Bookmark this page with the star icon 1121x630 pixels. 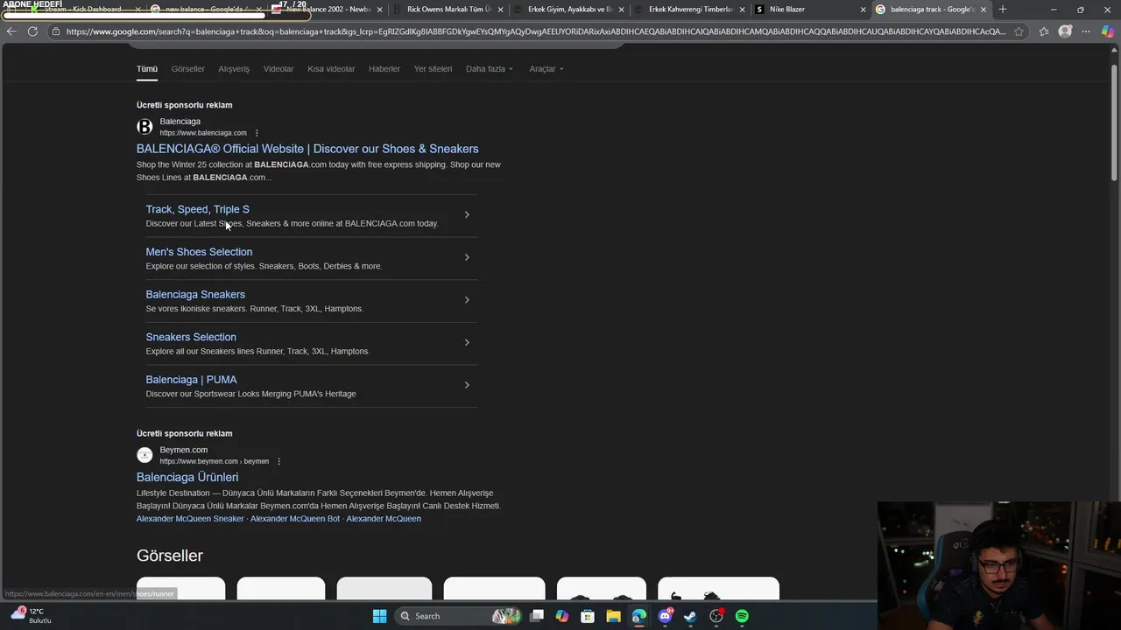coord(1019,31)
